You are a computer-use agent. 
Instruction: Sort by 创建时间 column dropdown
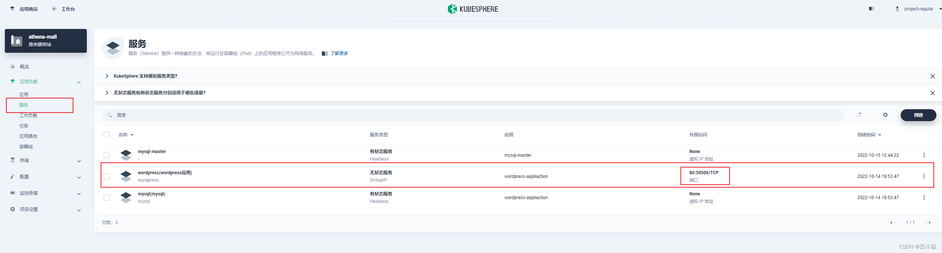pyautogui.click(x=880, y=135)
